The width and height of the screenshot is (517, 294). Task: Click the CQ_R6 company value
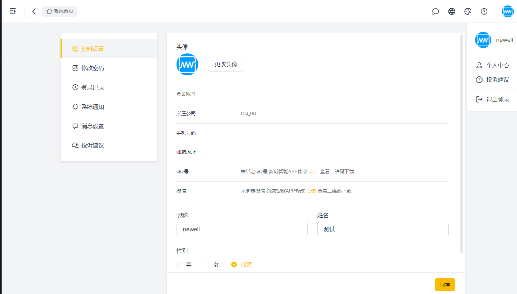pyautogui.click(x=248, y=114)
